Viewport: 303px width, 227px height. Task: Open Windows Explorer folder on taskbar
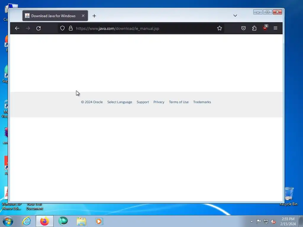click(81, 221)
